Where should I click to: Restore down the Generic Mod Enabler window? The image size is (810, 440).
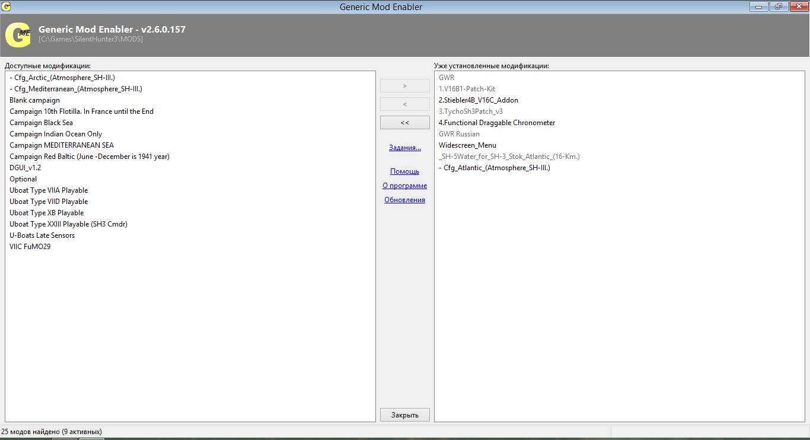pyautogui.click(x=778, y=7)
